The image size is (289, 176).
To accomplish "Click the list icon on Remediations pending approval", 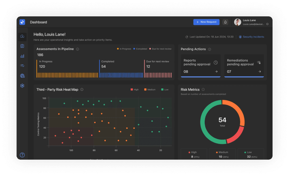I will 259,62.
